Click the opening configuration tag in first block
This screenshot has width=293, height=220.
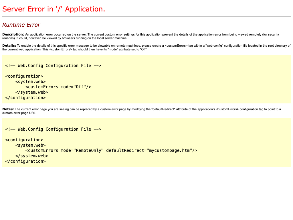[x=24, y=76]
